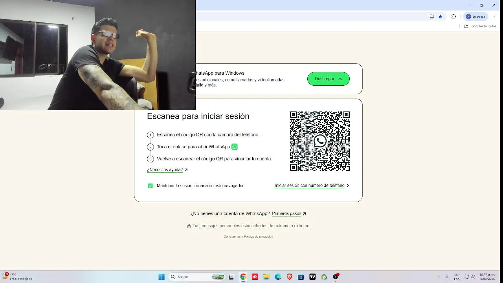Click the webcam video overlay
The width and height of the screenshot is (503, 283).
tap(97, 55)
